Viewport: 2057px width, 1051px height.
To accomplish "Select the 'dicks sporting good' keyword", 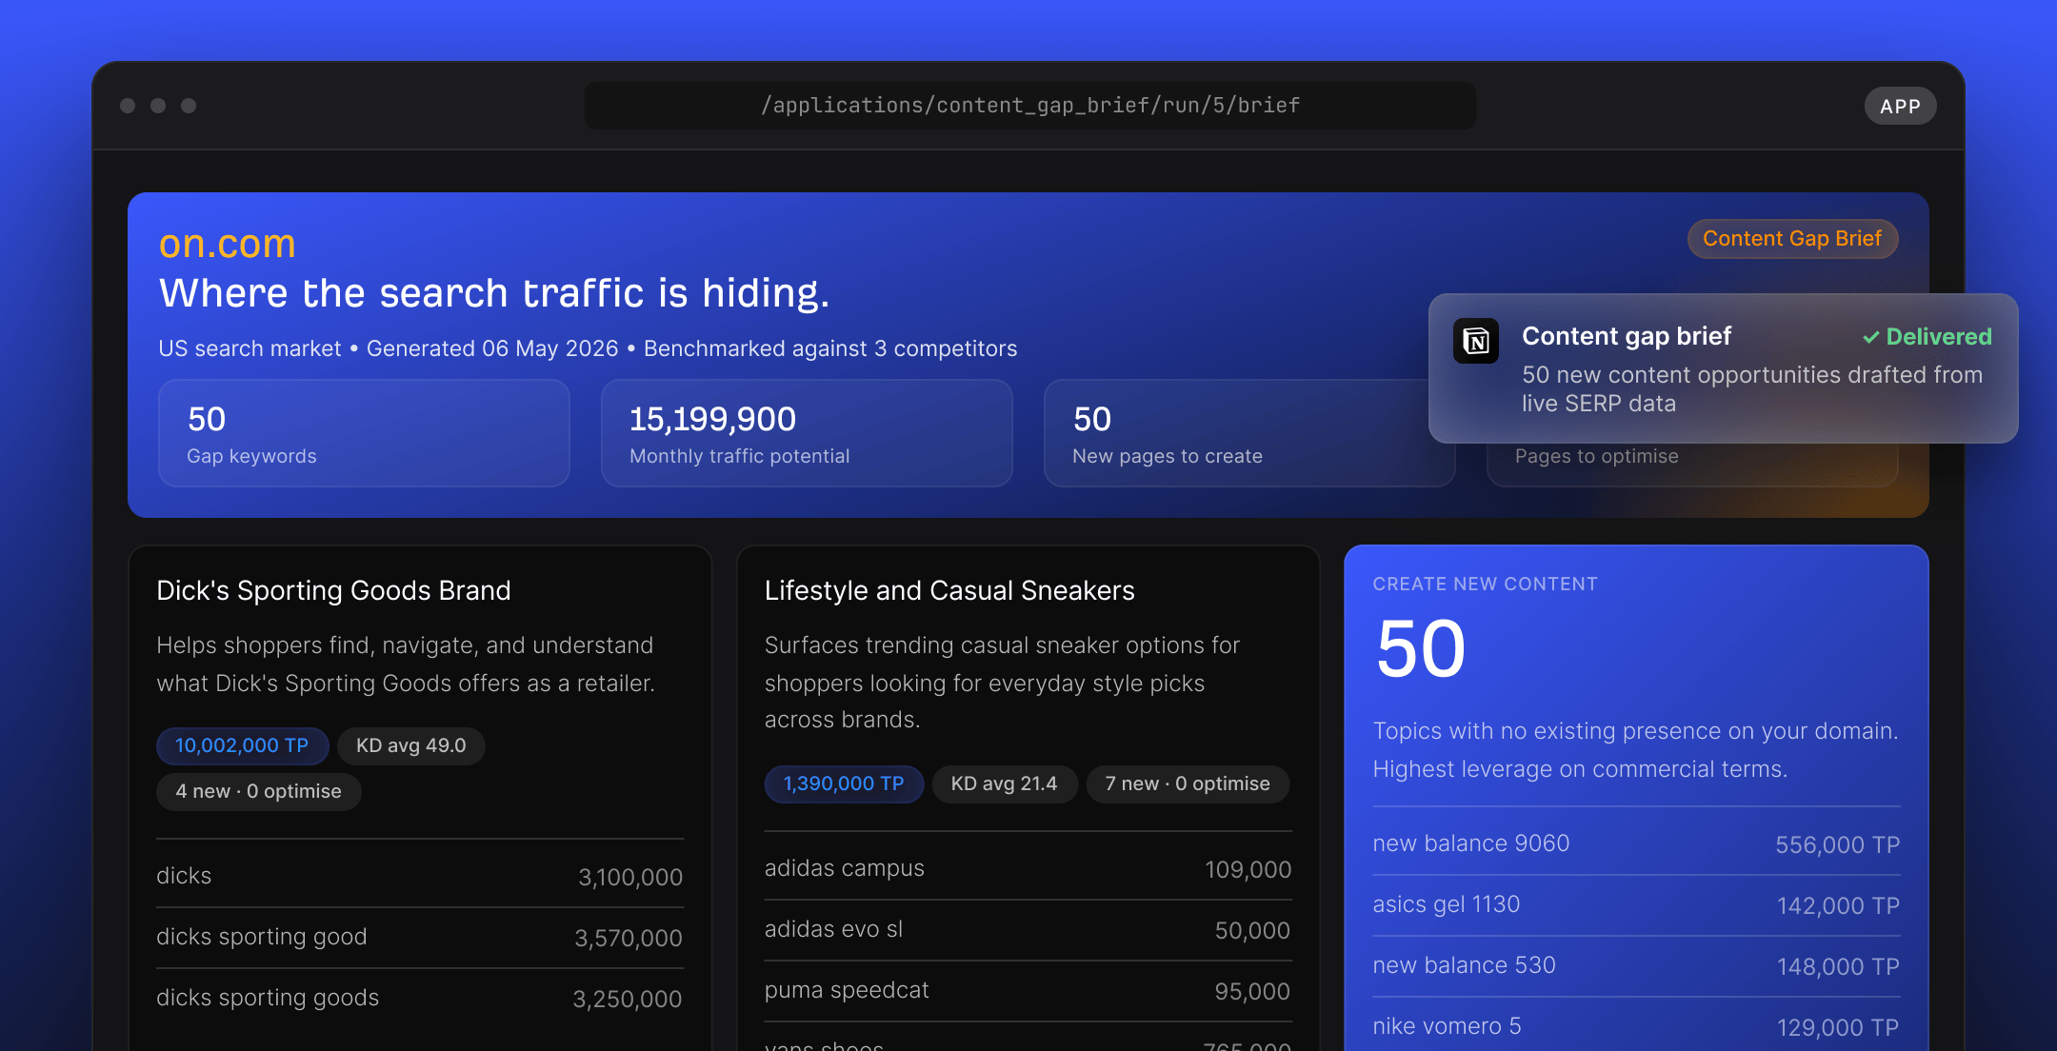I will [x=262, y=937].
